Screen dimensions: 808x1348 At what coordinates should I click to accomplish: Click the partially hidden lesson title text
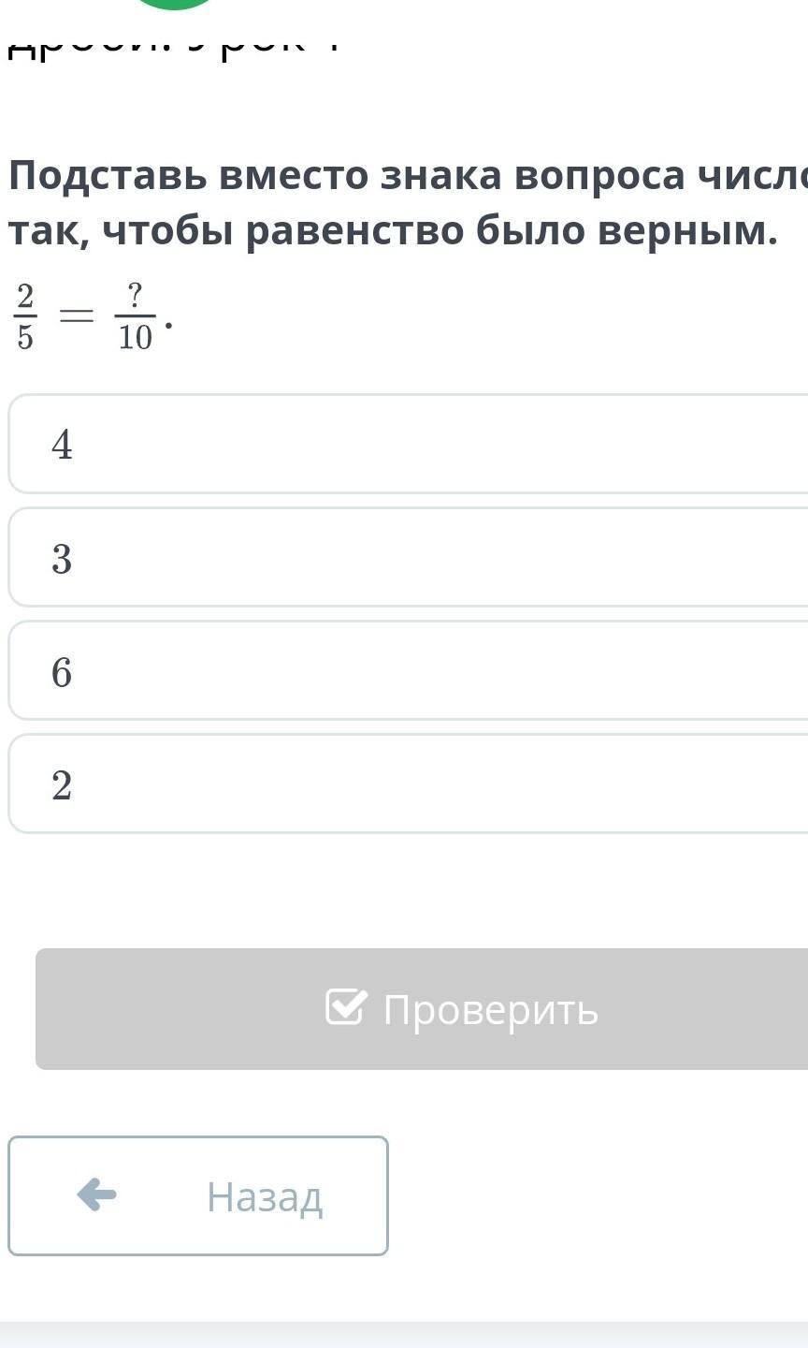tap(173, 49)
